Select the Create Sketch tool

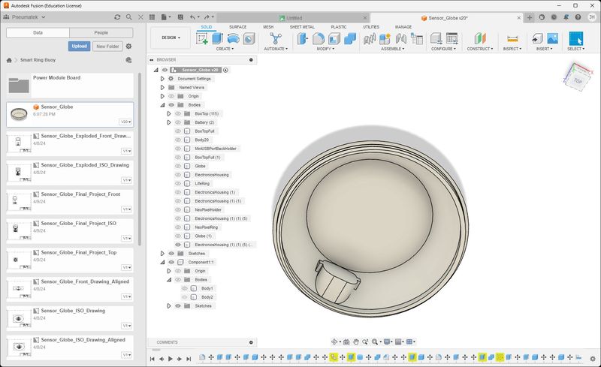click(x=202, y=38)
